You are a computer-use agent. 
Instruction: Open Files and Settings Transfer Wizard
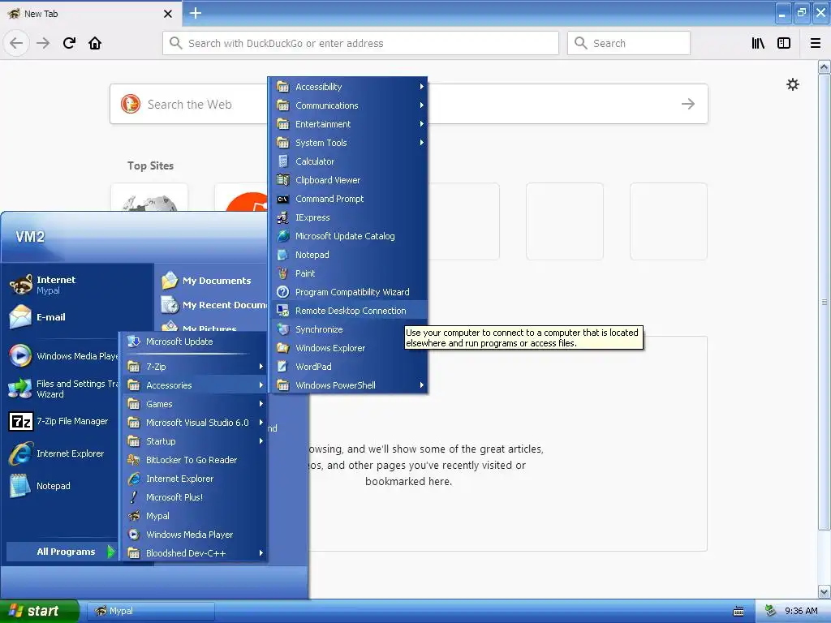click(62, 389)
